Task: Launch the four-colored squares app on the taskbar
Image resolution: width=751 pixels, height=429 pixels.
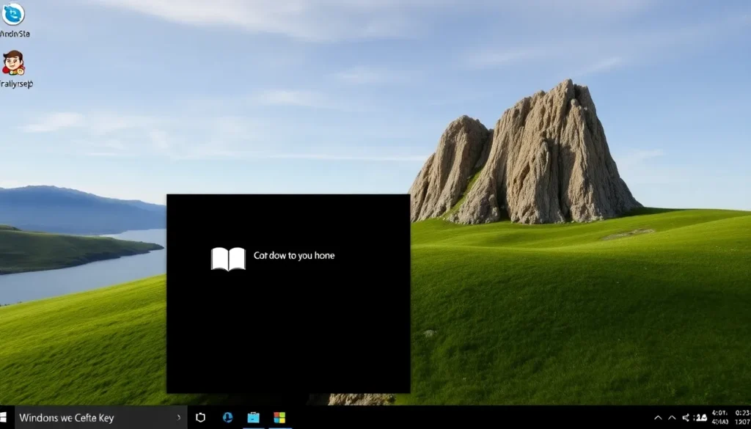Action: click(279, 417)
